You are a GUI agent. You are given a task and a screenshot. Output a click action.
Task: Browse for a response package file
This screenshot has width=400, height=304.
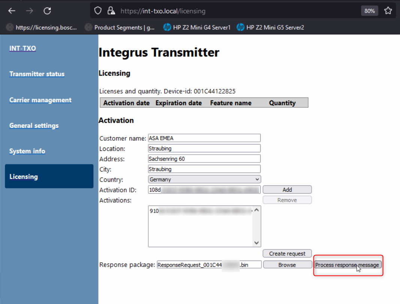click(287, 265)
